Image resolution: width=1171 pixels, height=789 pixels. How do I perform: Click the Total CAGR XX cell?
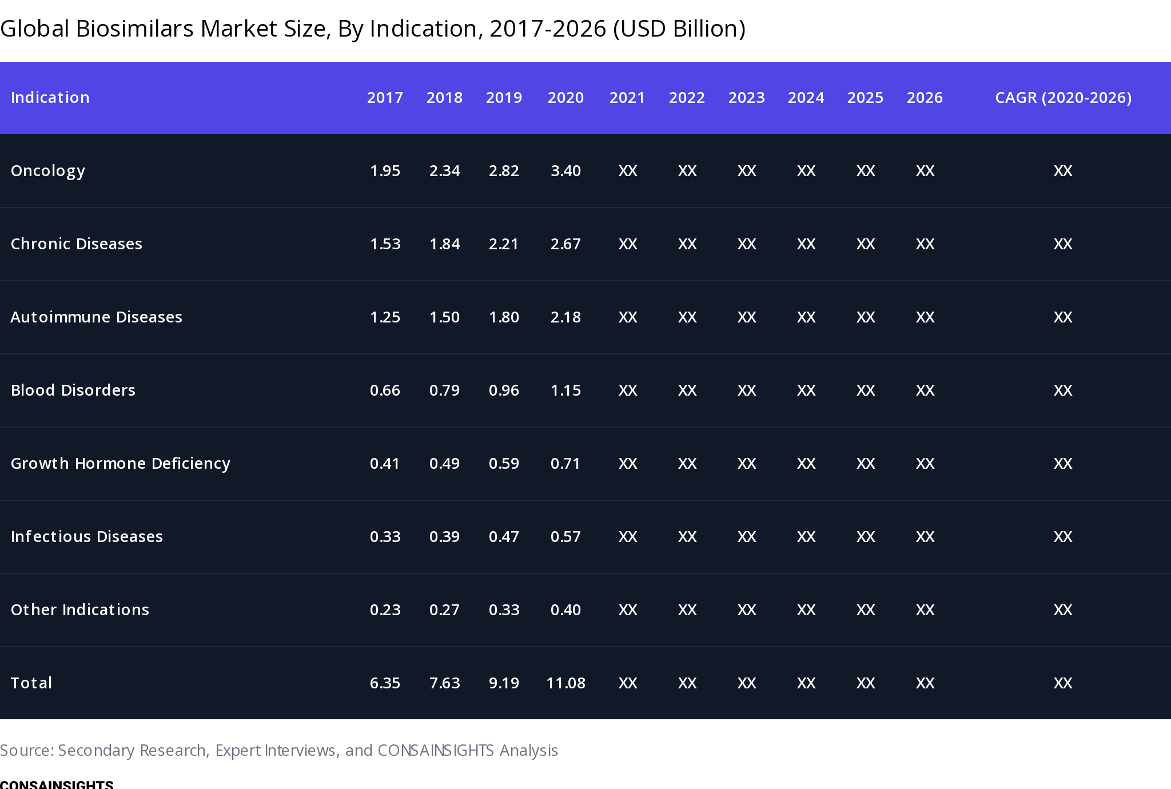[x=1064, y=683]
